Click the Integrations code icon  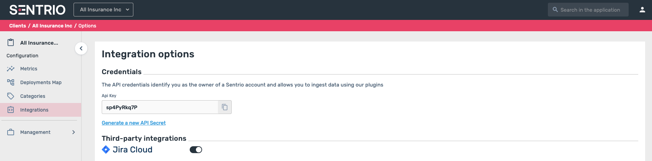point(11,110)
